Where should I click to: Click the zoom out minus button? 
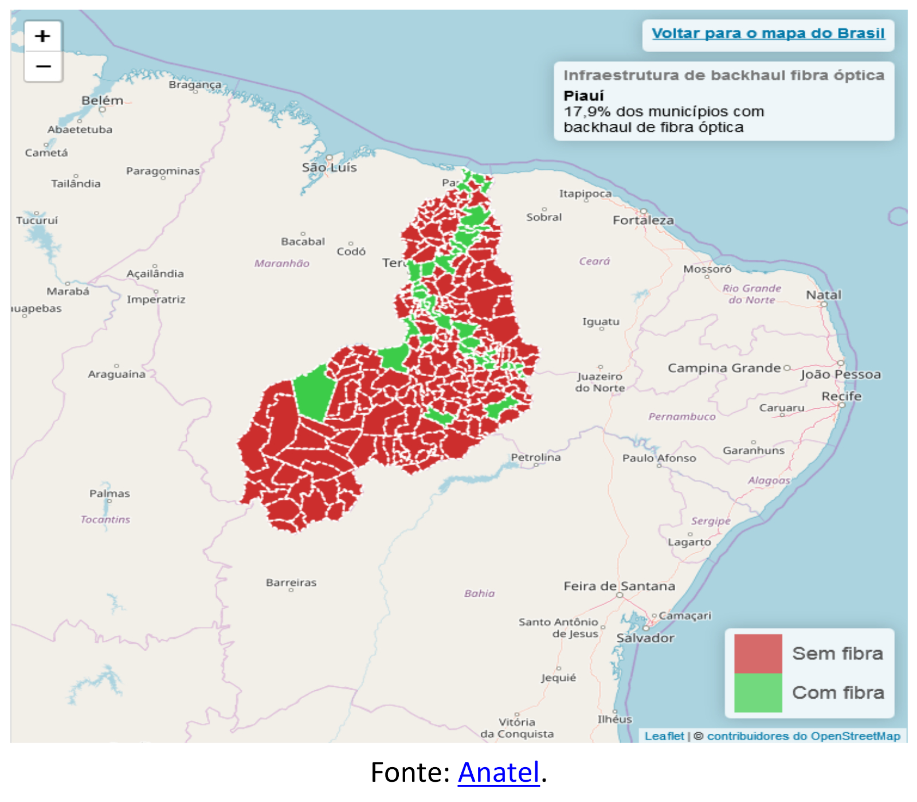point(43,66)
